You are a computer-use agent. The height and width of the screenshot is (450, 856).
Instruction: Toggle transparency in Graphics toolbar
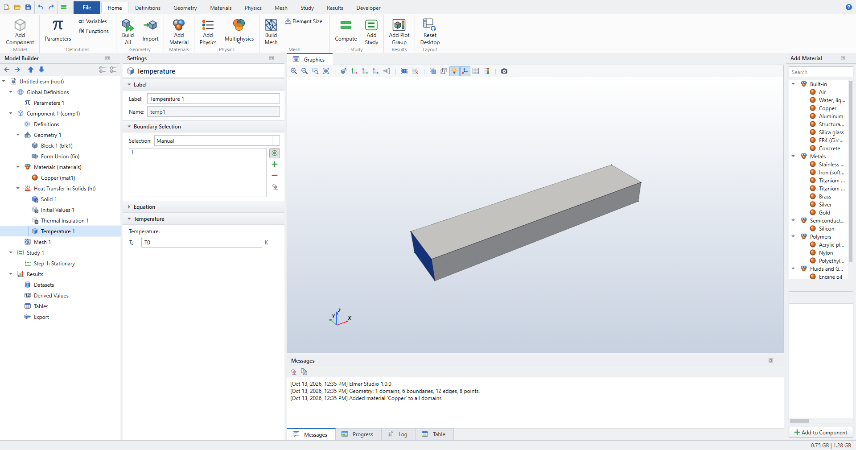click(433, 71)
